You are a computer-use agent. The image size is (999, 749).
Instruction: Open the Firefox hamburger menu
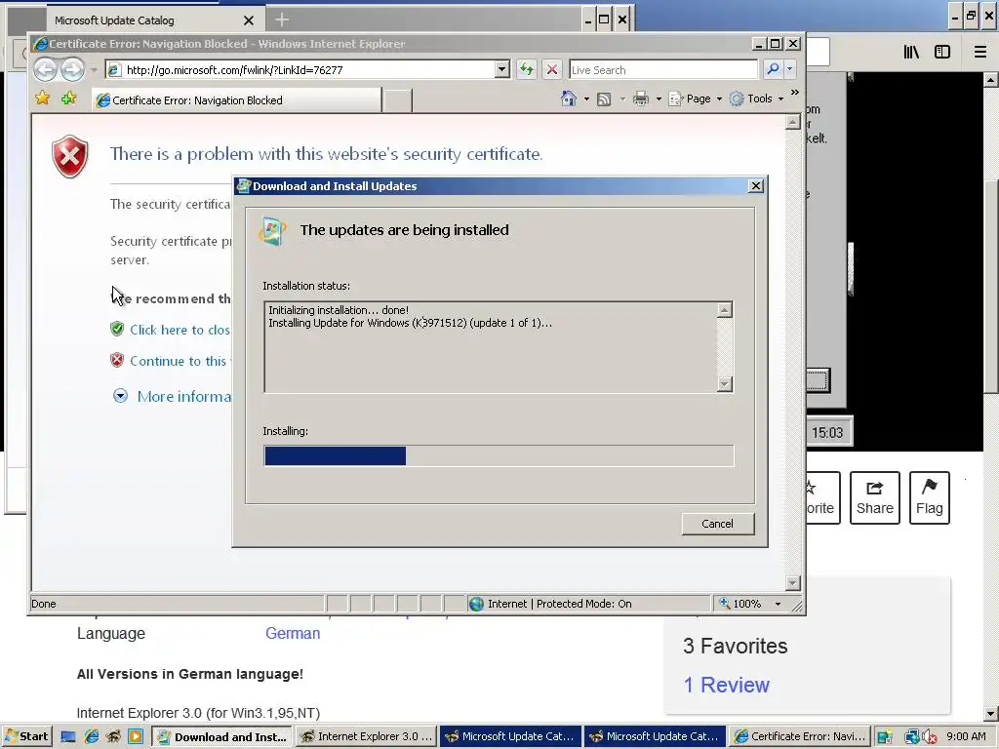980,52
